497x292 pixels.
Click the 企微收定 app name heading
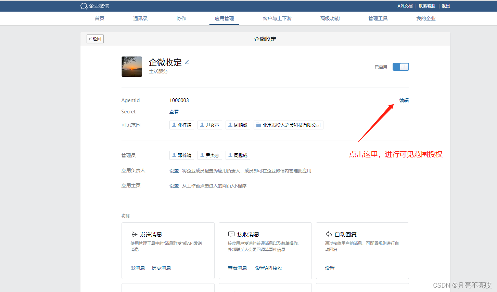point(165,62)
